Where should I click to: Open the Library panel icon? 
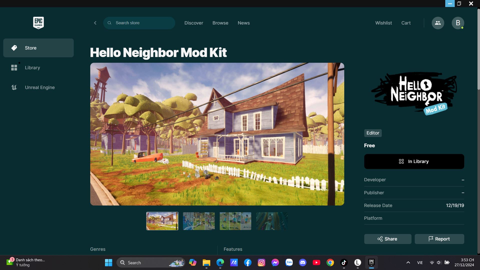click(14, 68)
